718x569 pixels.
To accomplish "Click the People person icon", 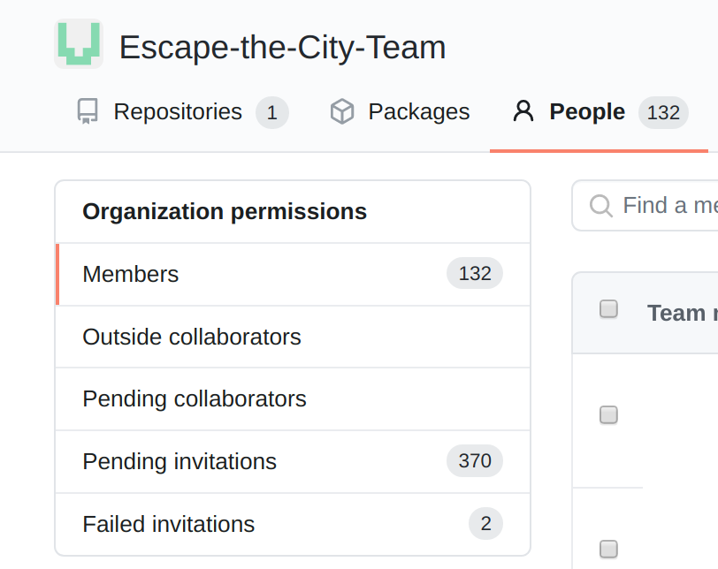I will (x=523, y=112).
